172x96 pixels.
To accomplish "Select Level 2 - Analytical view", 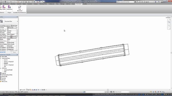I will click(9, 65).
